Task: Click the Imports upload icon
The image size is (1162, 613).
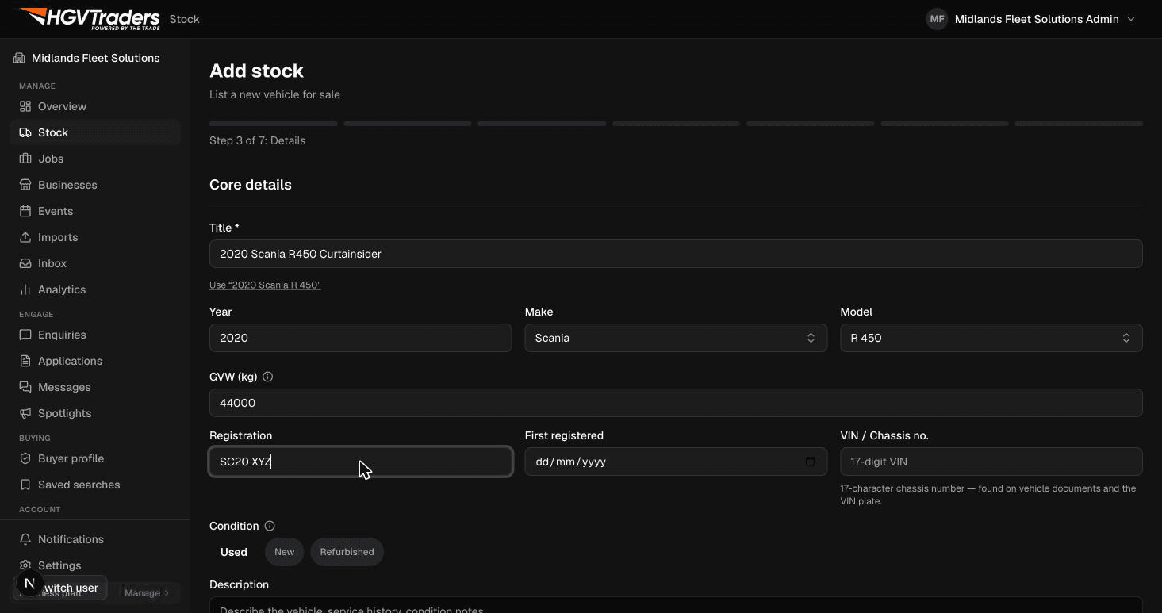Action: tap(25, 237)
